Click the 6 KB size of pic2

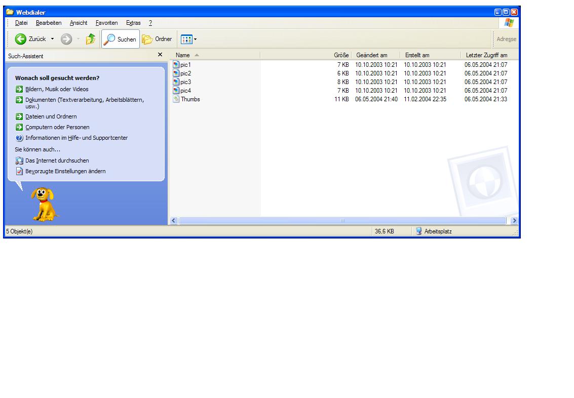click(x=343, y=73)
